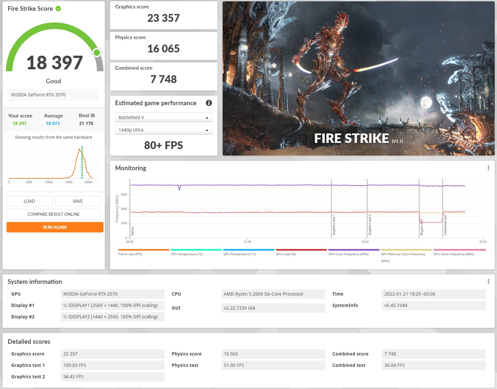The image size is (497, 389).
Task: Click Graphics test 1 result 109.83 FPS
Action: point(113,365)
